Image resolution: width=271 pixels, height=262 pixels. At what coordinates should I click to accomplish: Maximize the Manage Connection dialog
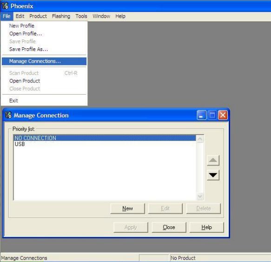(x=212, y=115)
